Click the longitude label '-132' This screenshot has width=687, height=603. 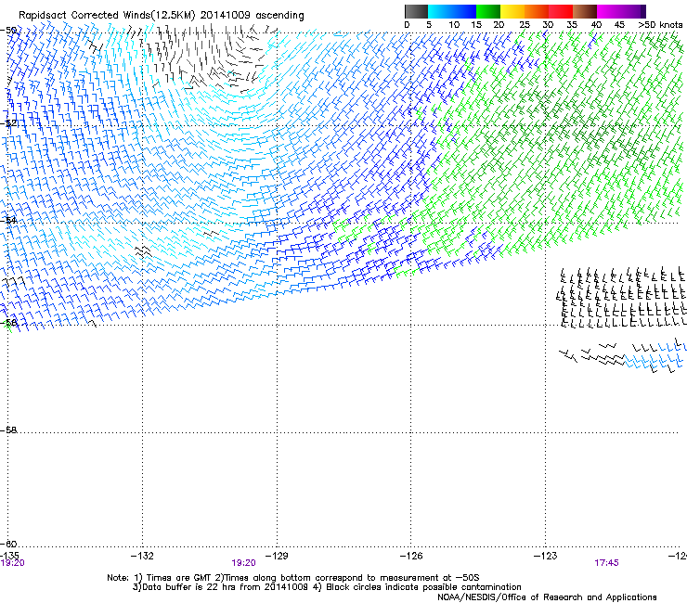142,556
